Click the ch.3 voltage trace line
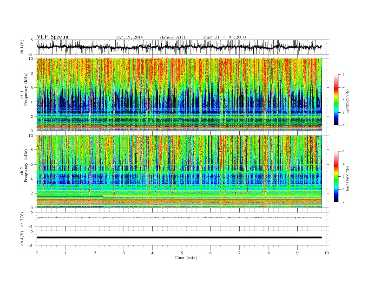The height and width of the screenshot is (284, 368). pyautogui.click(x=179, y=218)
